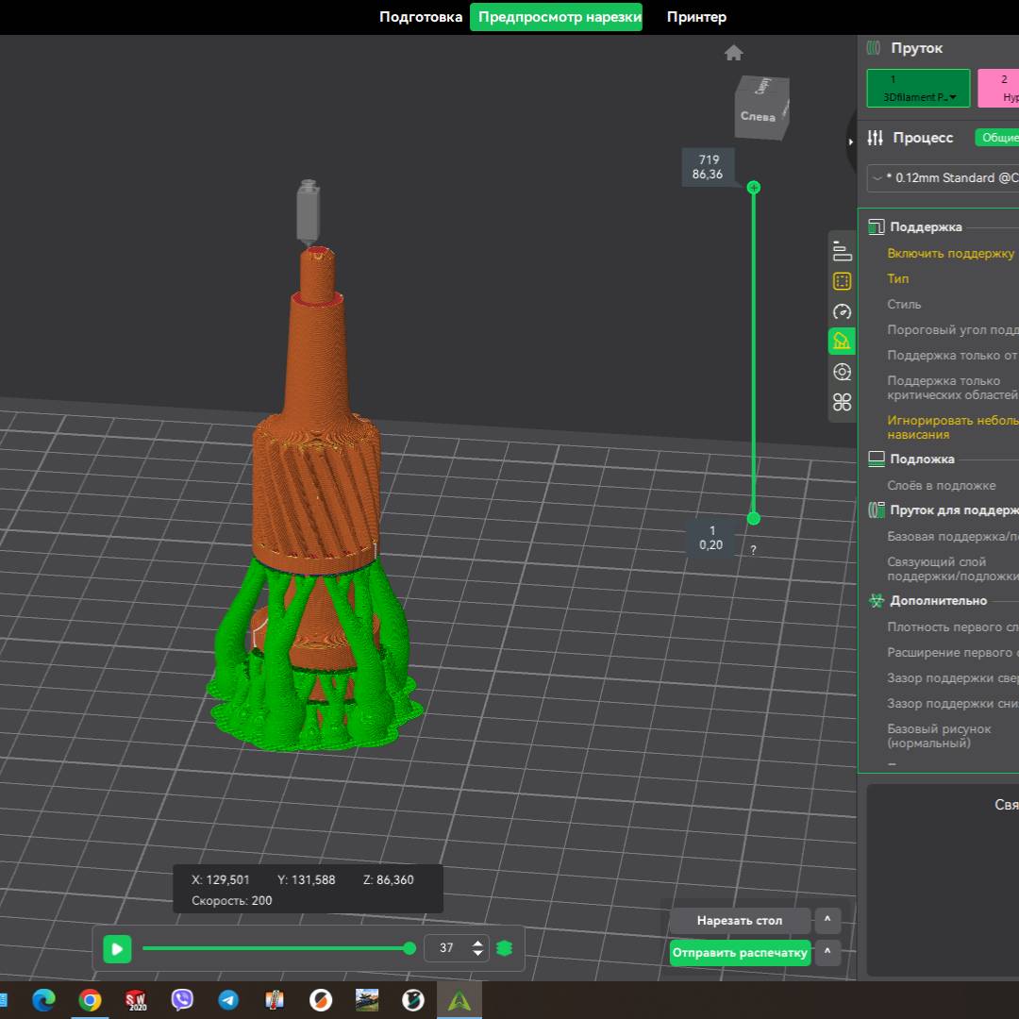Select the layers view icon in right toolbar
The width and height of the screenshot is (1019, 1019).
840,250
